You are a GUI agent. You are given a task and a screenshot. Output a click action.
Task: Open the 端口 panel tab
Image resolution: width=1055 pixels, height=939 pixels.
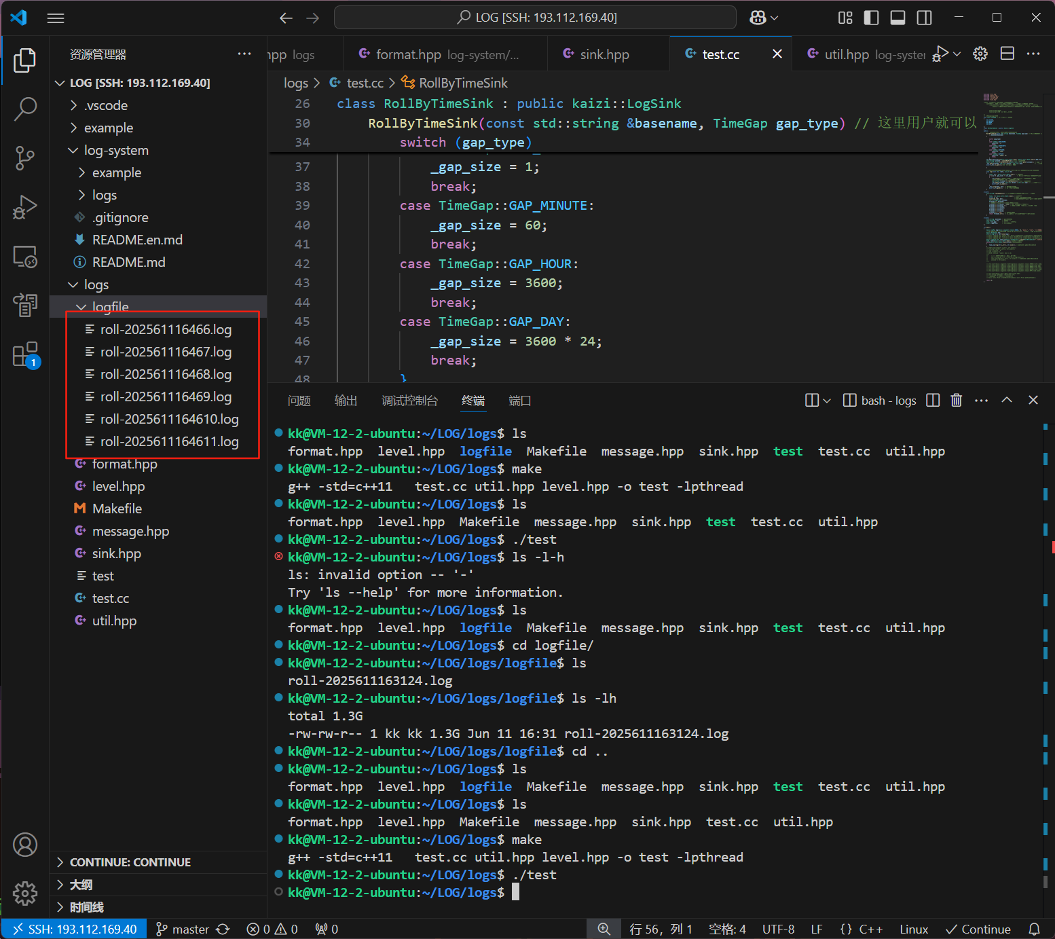[520, 401]
